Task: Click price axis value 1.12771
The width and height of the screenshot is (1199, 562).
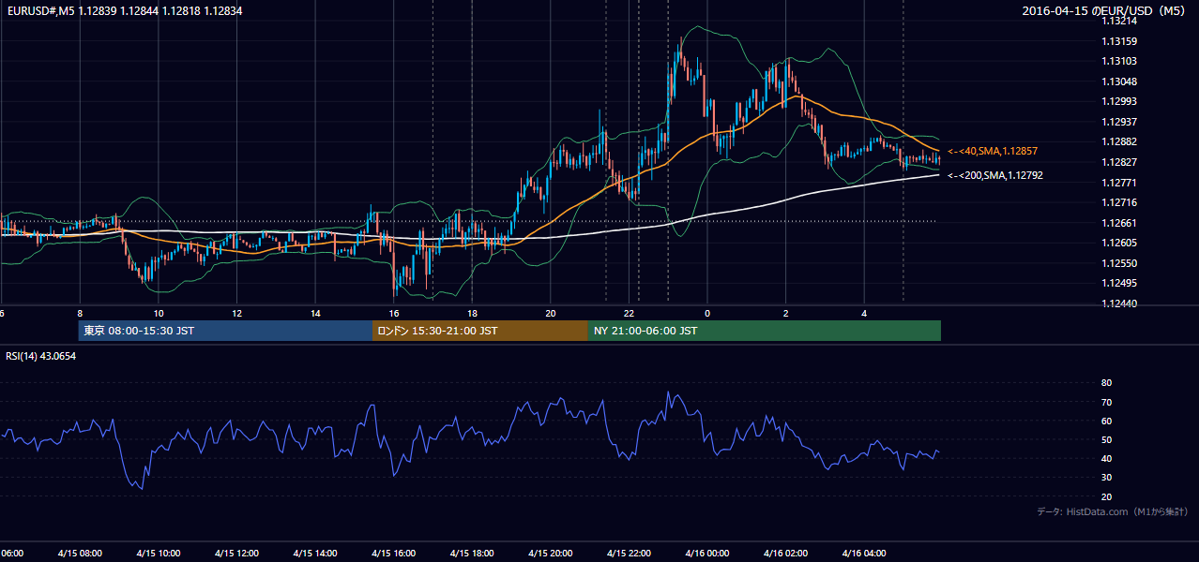Action: pyautogui.click(x=1118, y=183)
